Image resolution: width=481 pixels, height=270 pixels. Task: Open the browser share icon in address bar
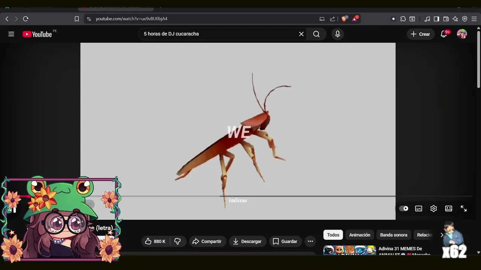pos(332,19)
